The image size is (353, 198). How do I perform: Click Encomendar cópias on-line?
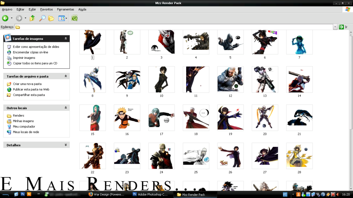pos(30,52)
